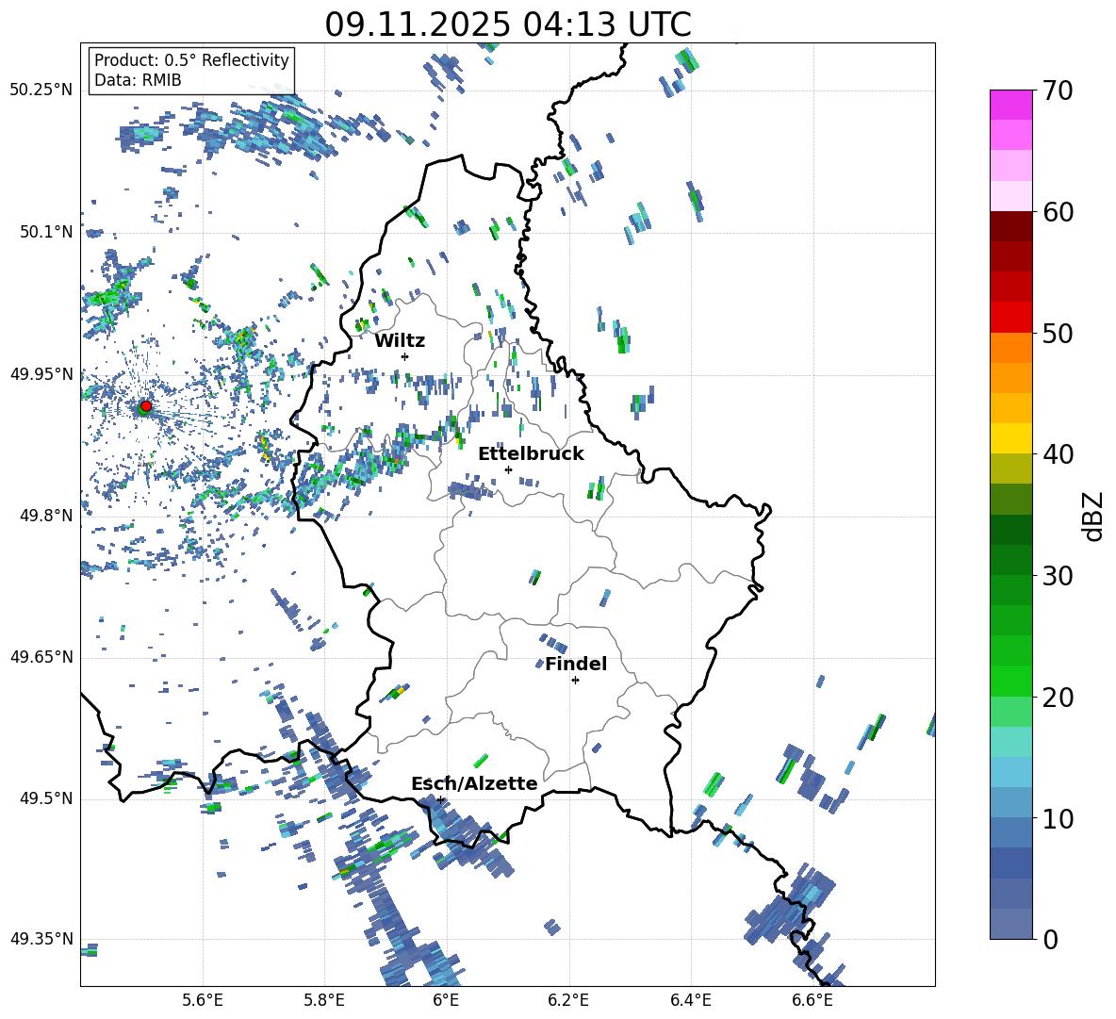This screenshot has height=1019, width=1116.
Task: Click the 5.6°E longitude label
Action: coord(203,1000)
